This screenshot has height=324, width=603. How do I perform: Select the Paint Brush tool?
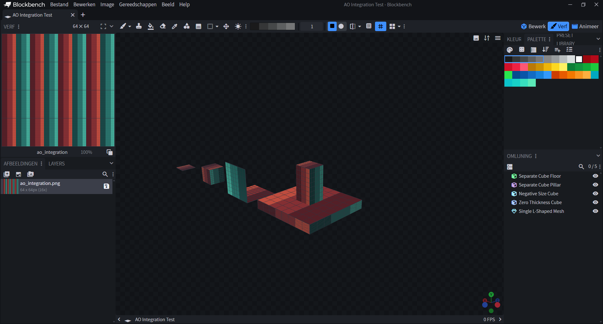tap(123, 26)
